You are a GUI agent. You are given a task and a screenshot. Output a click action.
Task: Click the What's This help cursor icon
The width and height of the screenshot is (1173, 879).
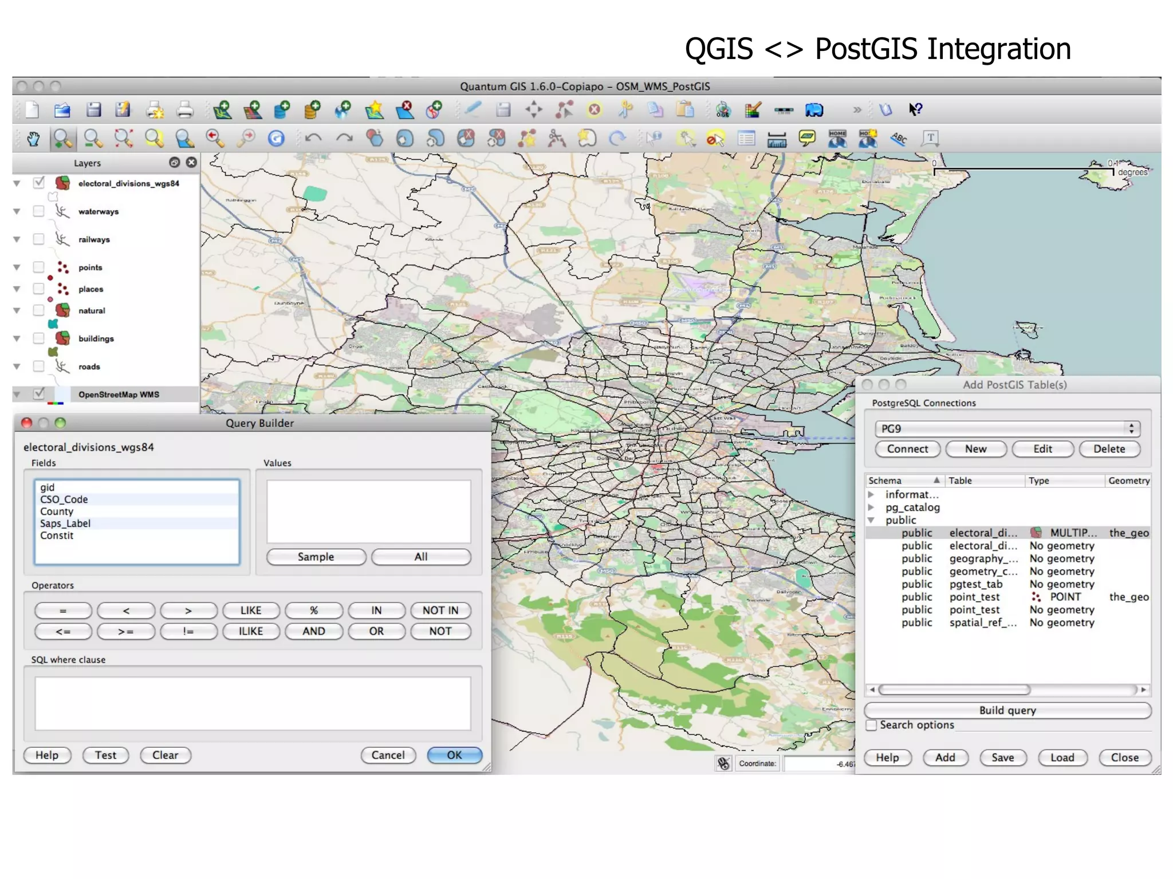tap(915, 109)
